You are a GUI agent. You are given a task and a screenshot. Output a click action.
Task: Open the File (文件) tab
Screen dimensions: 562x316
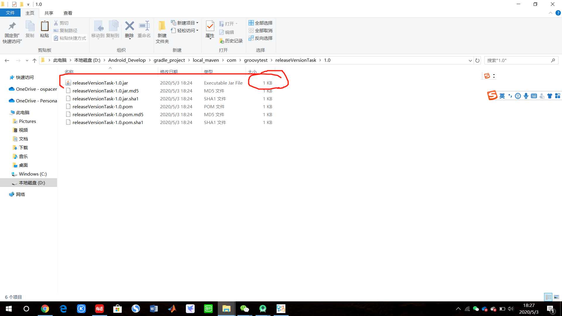point(10,13)
